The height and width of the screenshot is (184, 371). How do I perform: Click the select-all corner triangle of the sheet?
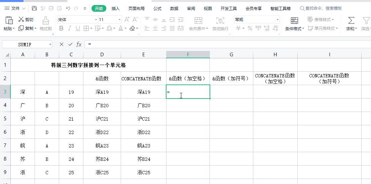tap(7, 55)
